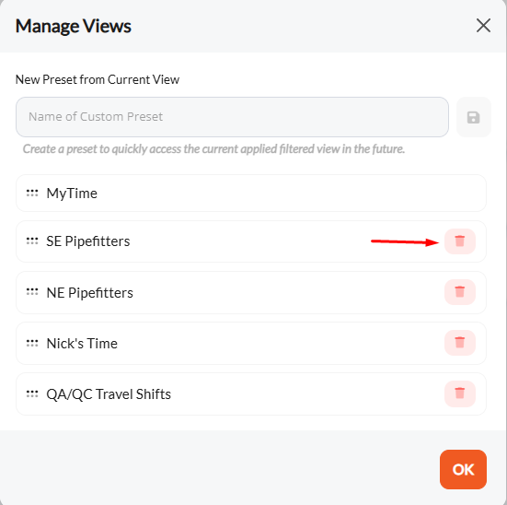Confirm with the OK button
This screenshot has height=505, width=507.
(x=463, y=469)
